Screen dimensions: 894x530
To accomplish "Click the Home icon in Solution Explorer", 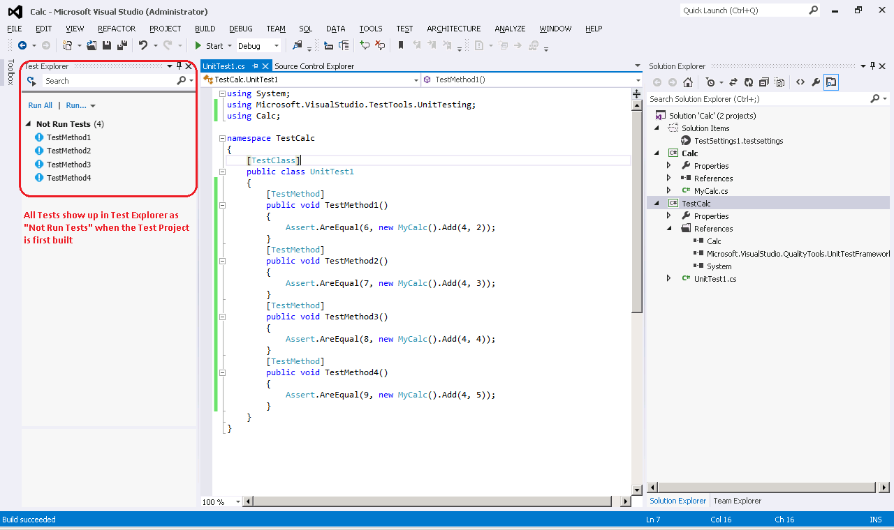I will tap(688, 82).
